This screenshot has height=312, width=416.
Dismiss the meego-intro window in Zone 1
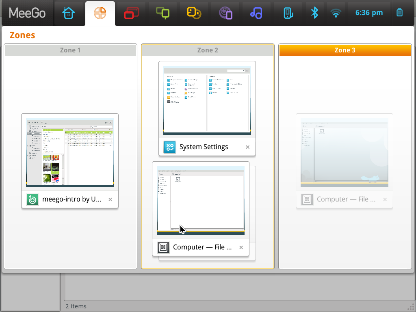(110, 199)
